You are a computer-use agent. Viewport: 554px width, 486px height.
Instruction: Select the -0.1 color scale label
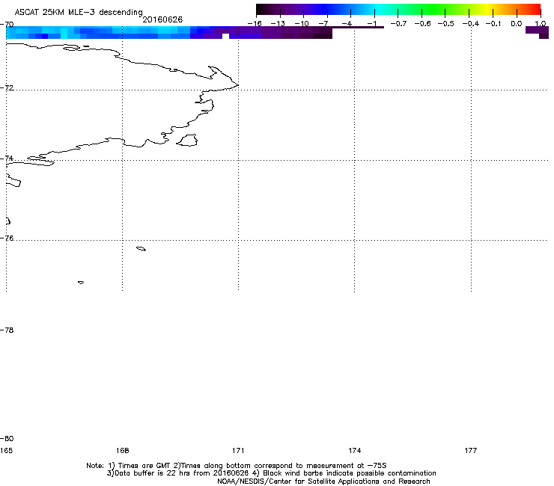pos(494,24)
